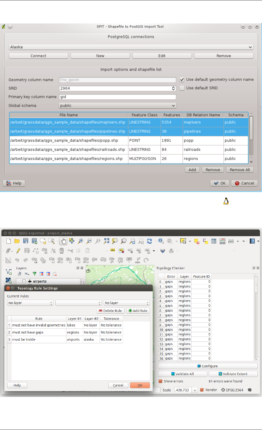The height and width of the screenshot is (430, 262).
Task: Click the green filter icon in Layers panel
Action: point(35,274)
